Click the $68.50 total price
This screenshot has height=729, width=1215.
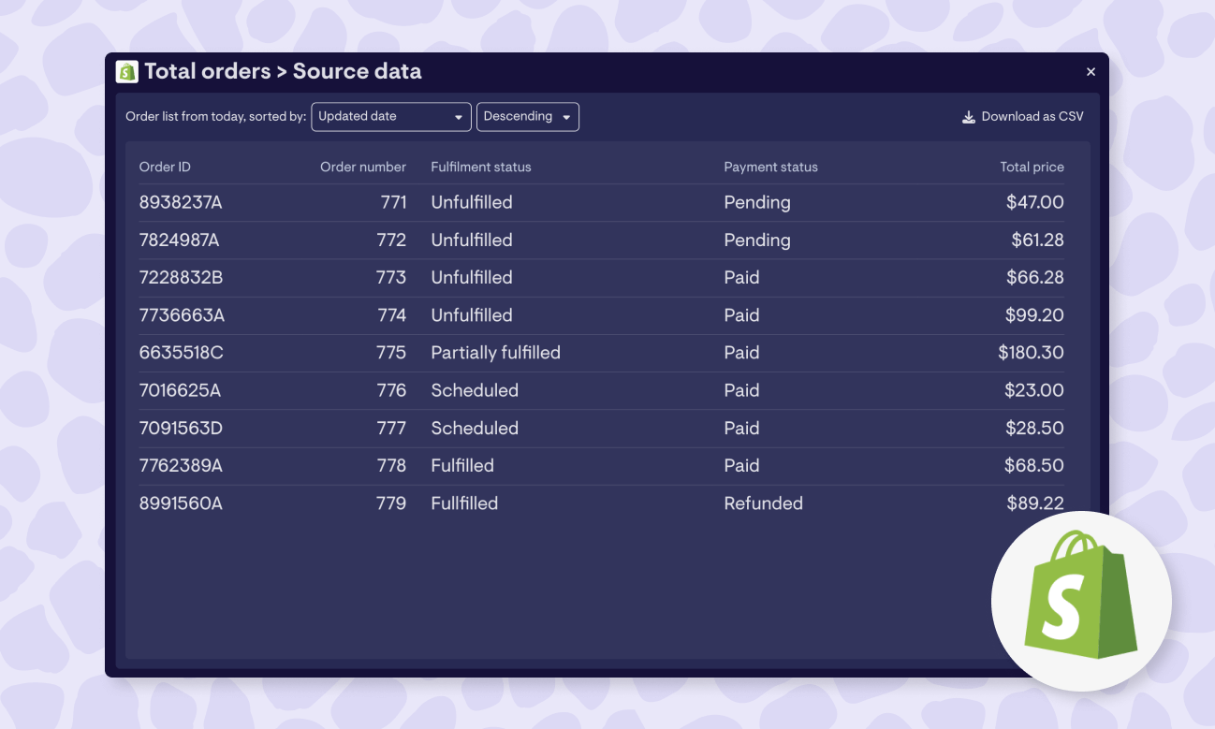pos(1034,465)
